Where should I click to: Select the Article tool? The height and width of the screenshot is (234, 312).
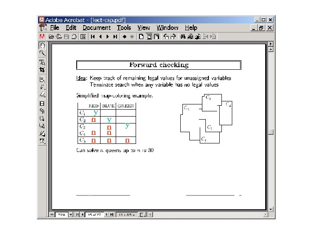(x=42, y=119)
